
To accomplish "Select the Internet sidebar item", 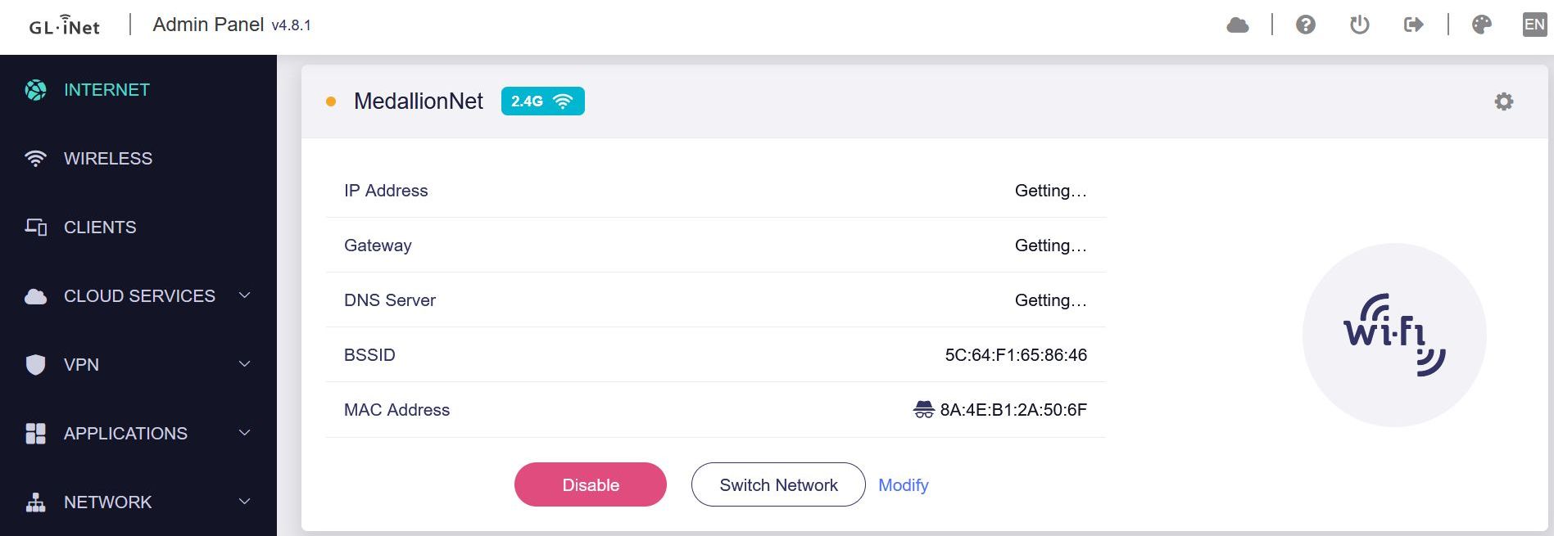I will (106, 90).
